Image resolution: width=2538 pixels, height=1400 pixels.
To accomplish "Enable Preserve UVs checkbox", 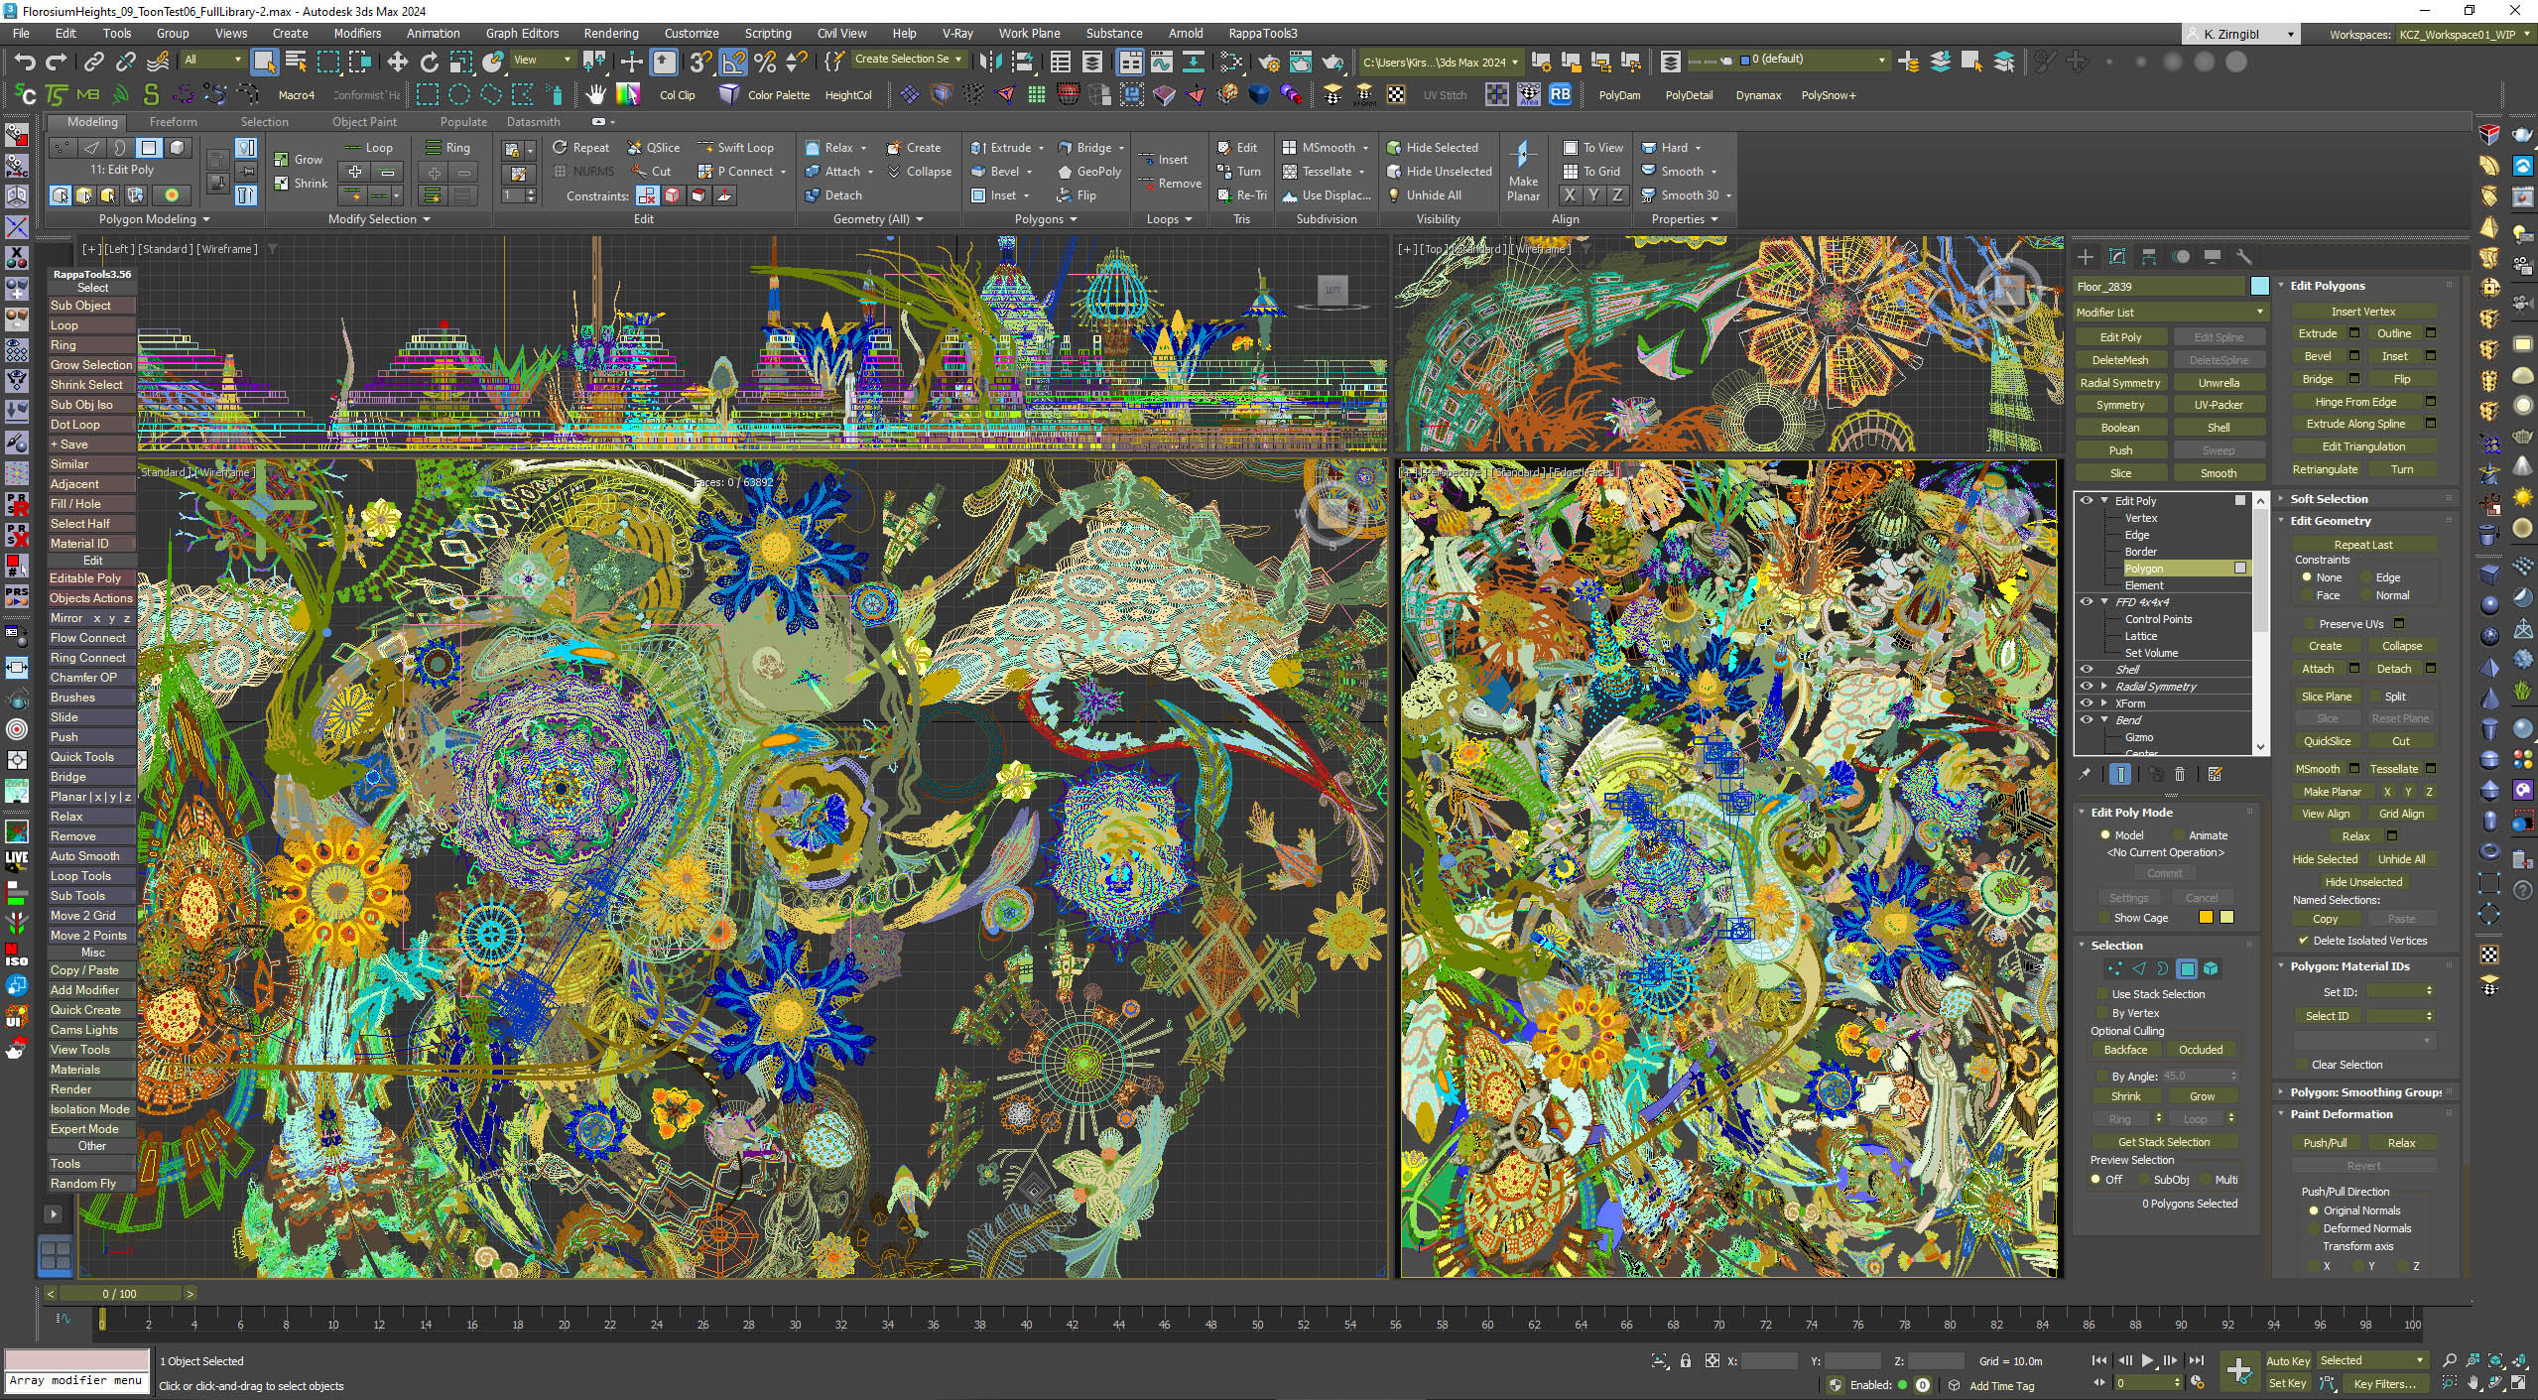I will pyautogui.click(x=2309, y=624).
